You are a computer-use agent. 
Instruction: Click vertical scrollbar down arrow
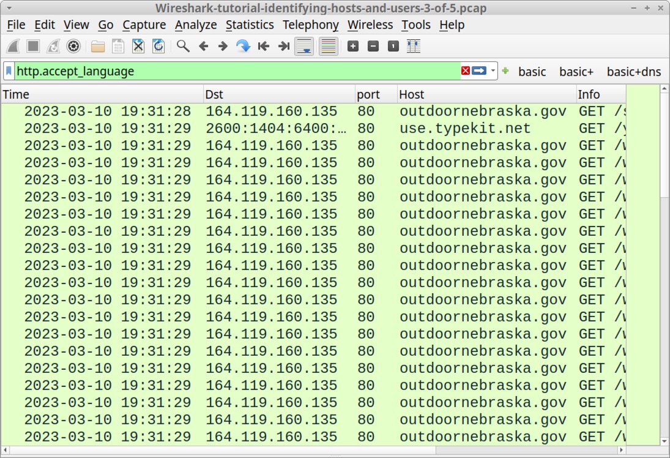tap(664, 441)
